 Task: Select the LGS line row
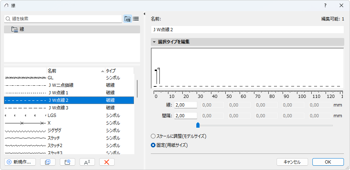click(69, 115)
